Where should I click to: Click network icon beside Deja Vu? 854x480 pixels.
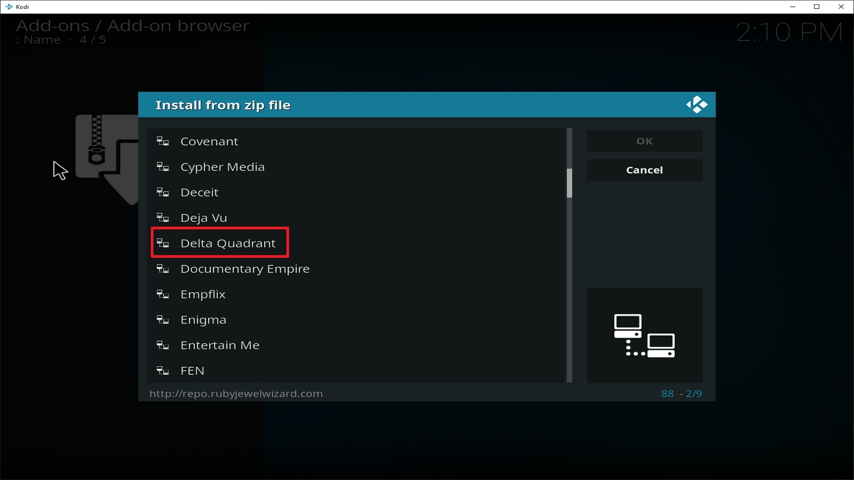(x=163, y=218)
